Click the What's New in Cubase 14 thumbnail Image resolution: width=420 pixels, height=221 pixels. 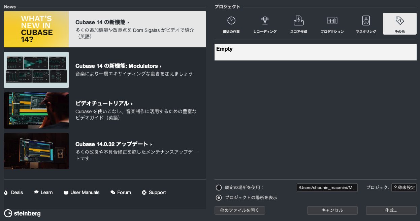pos(36,29)
